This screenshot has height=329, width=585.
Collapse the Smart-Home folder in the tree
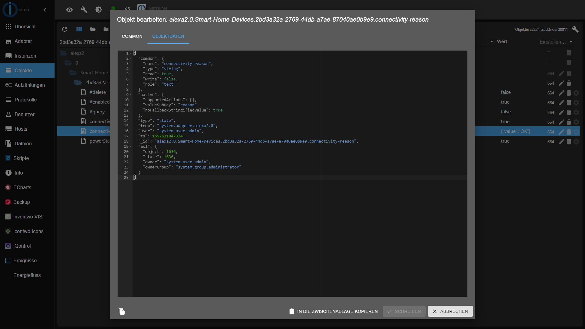click(x=73, y=73)
